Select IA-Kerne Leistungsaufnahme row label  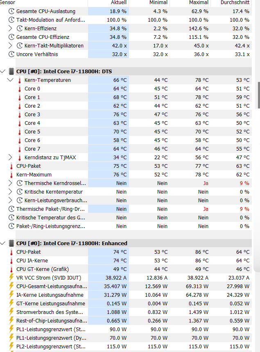[x=50, y=295]
